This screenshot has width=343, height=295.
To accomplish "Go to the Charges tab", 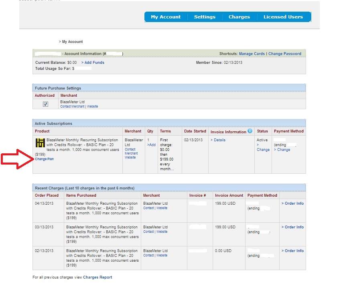I will point(239,17).
